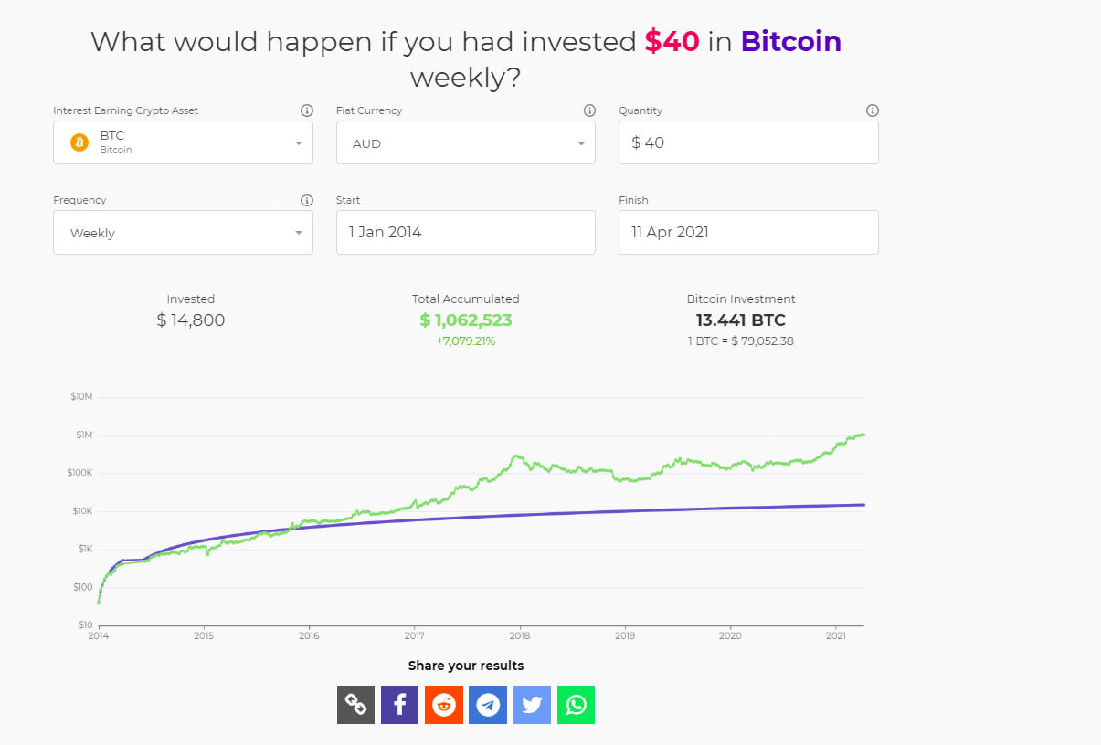This screenshot has height=745, width=1101.
Task: Expand the Weekly frequency dropdown
Action: 183,233
